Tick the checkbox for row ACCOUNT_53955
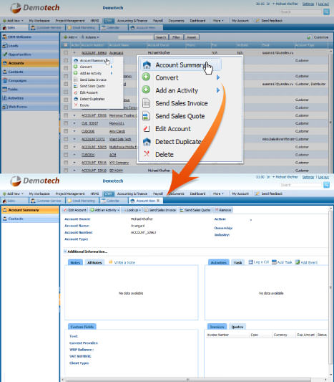334x382 pixels. pyautogui.click(x=66, y=147)
